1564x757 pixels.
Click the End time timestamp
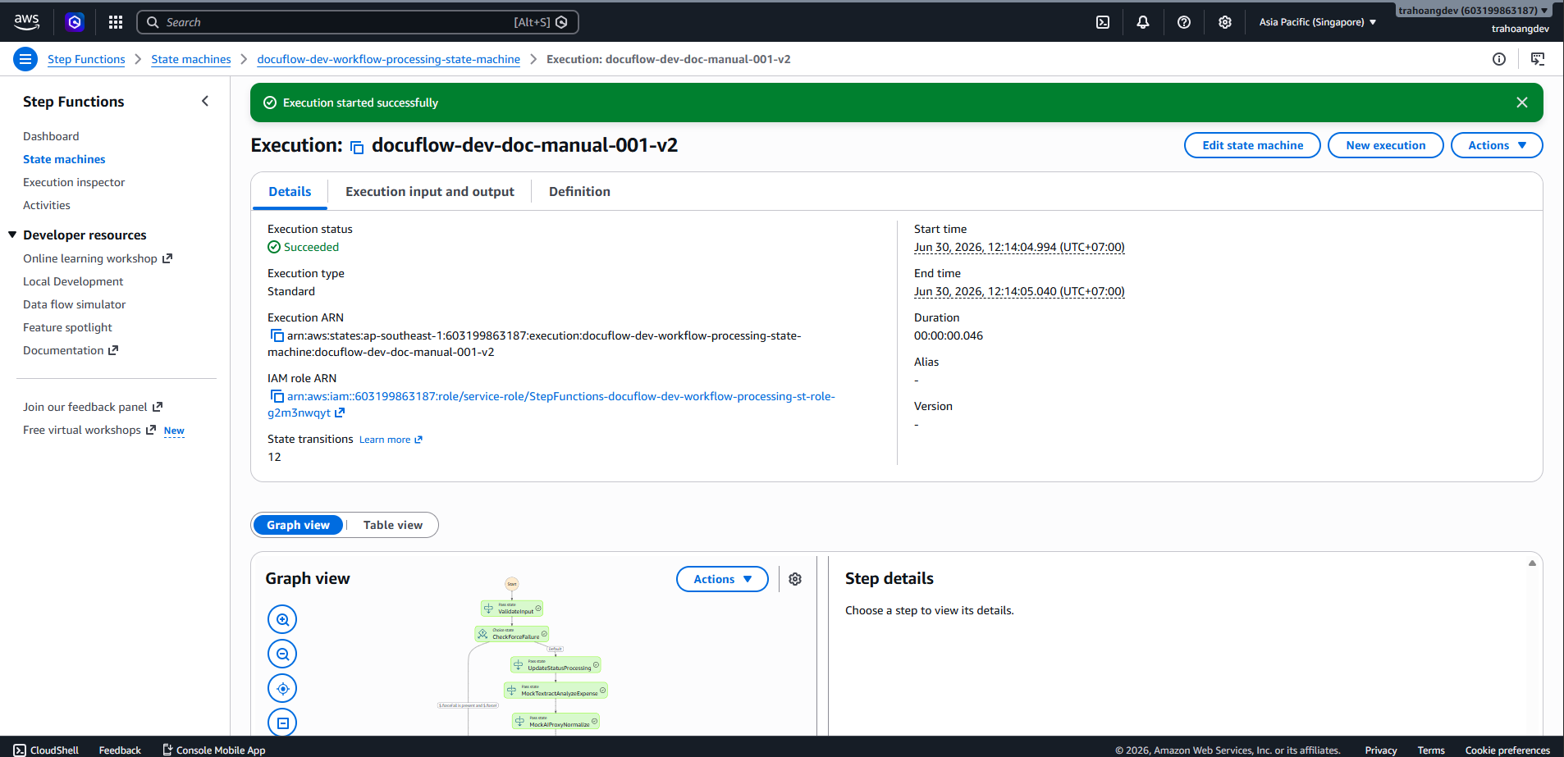click(x=1019, y=291)
